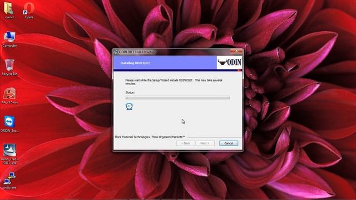The image size is (356, 200).
Task: Click the disabled Back button
Action: [x=185, y=143]
